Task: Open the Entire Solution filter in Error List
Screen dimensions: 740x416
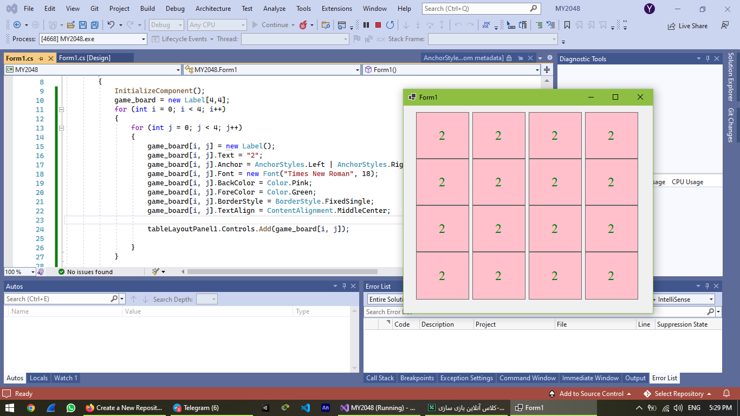Action: pyautogui.click(x=385, y=298)
